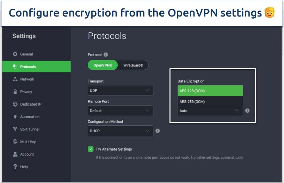Open Privacy padlock icon
The height and width of the screenshot is (183, 284).
[15, 91]
